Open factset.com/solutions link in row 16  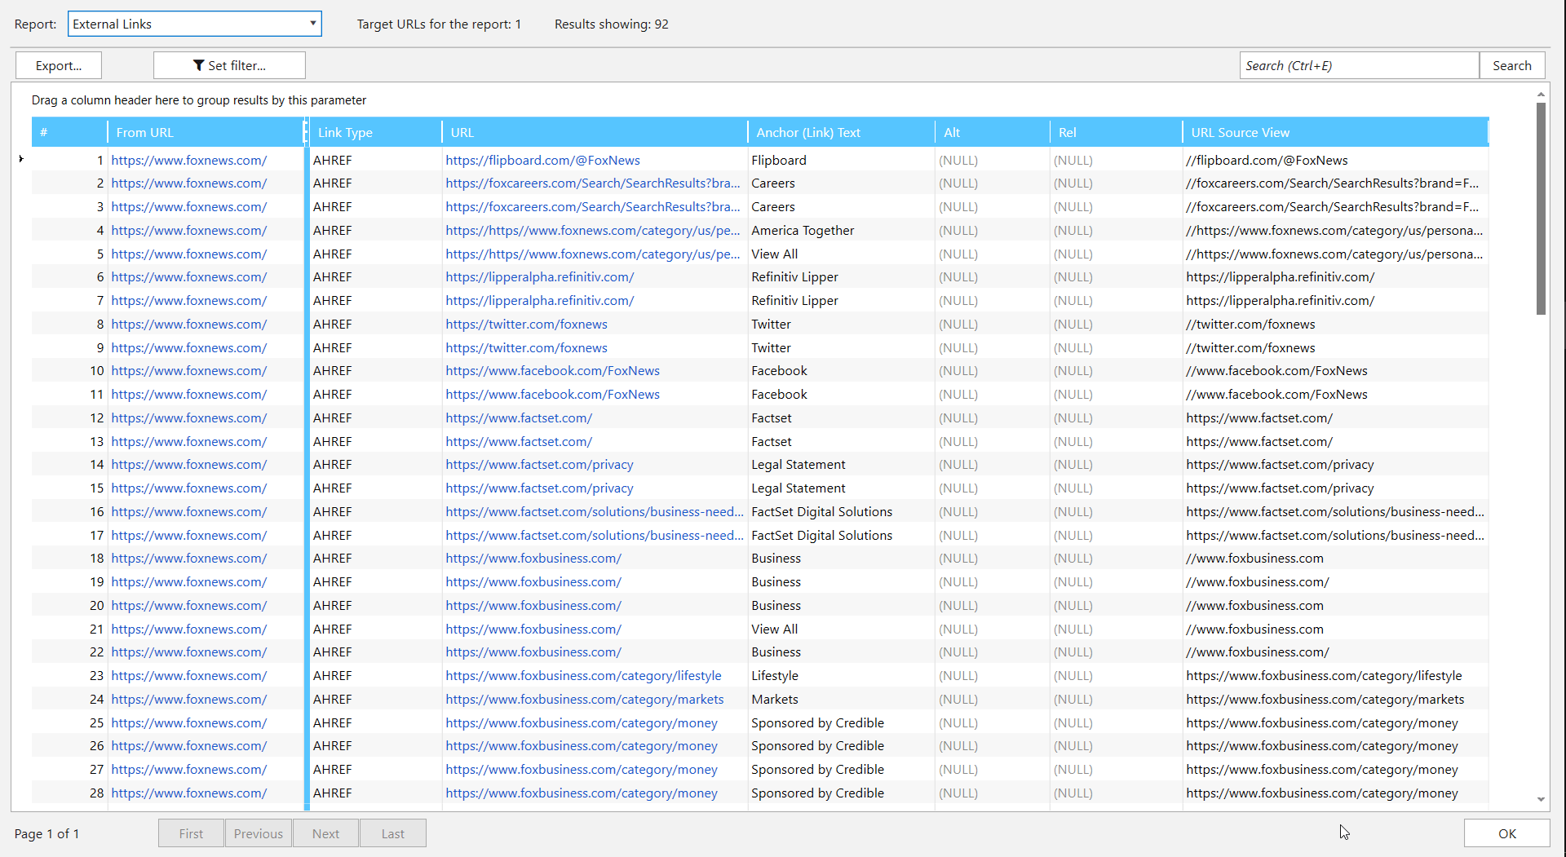point(595,512)
